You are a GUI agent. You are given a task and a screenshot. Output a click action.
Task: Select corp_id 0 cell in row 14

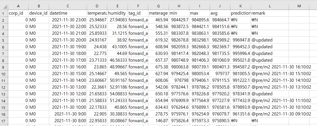(18, 100)
